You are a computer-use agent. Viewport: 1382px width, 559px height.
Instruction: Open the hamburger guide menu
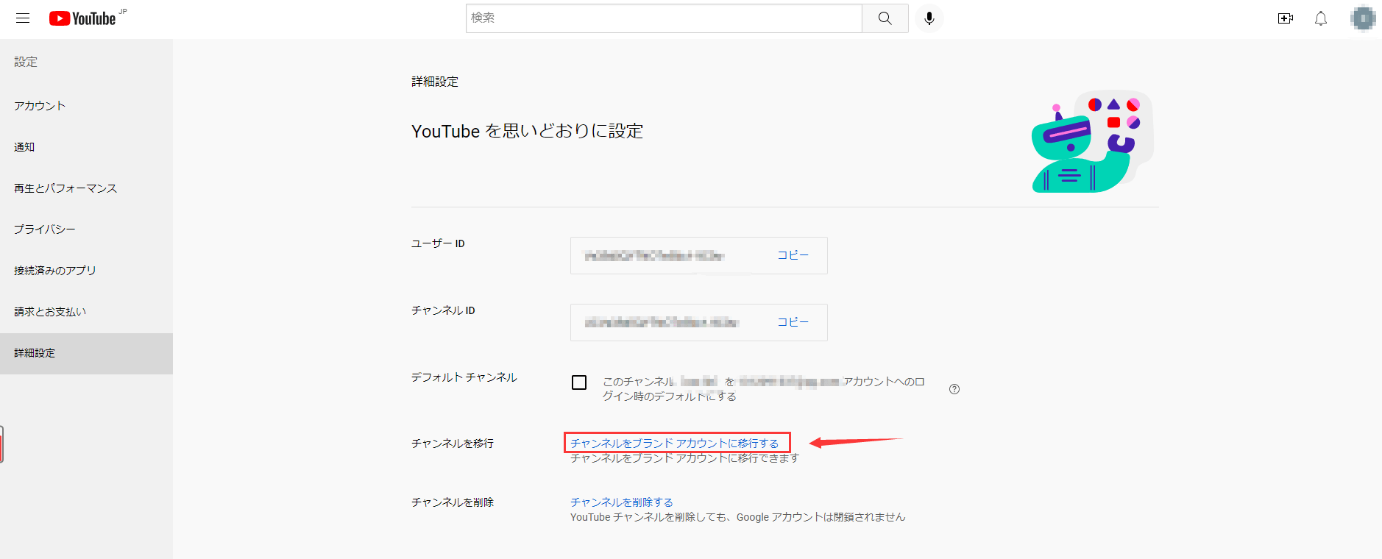click(23, 18)
